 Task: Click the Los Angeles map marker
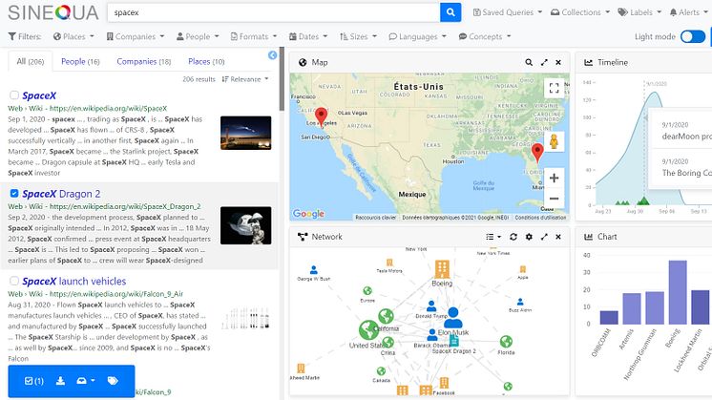(x=321, y=117)
